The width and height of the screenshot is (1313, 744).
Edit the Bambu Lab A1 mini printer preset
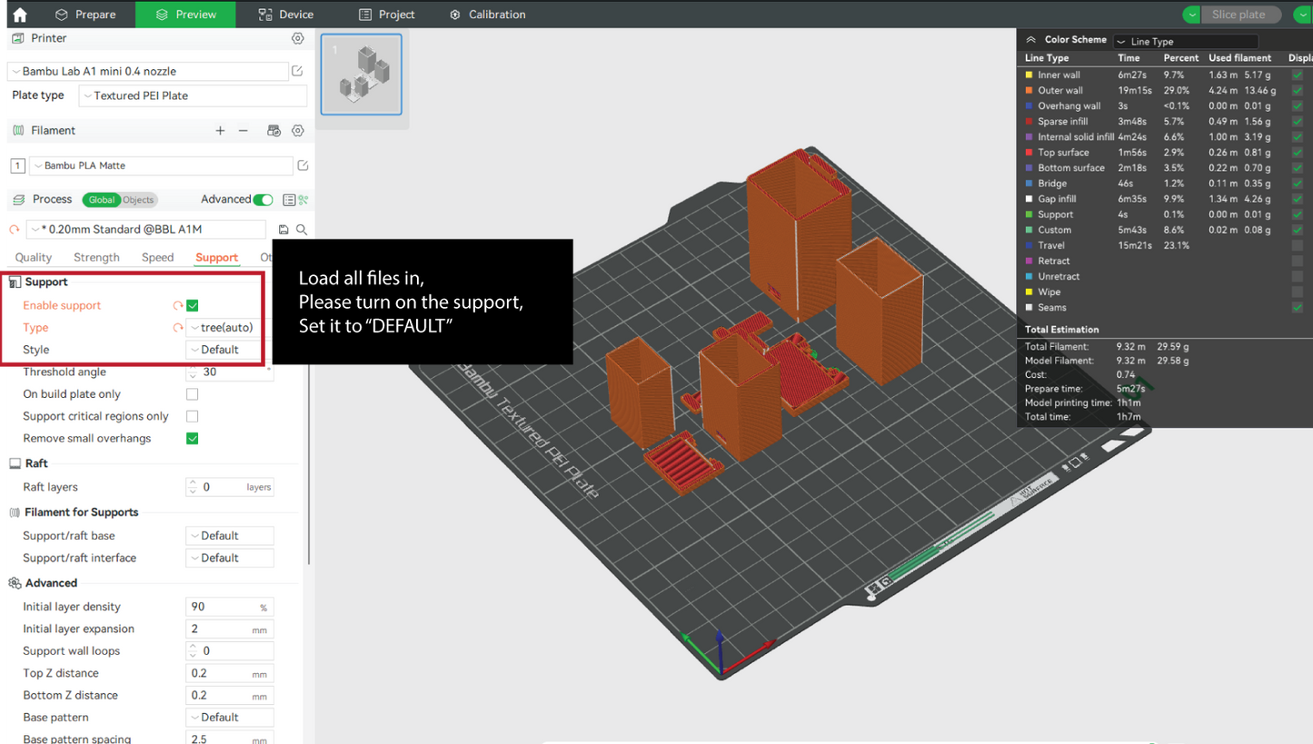click(x=297, y=71)
